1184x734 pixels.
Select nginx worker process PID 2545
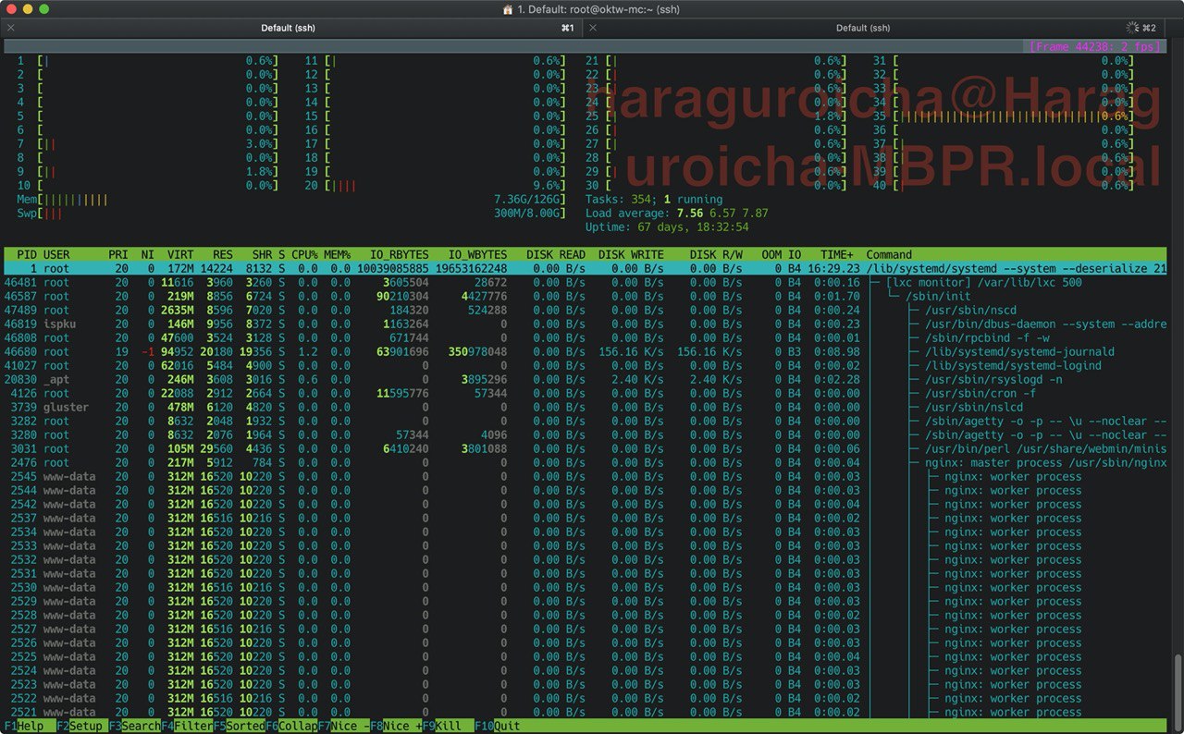585,477
